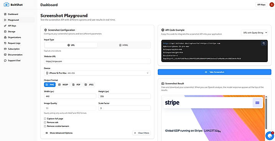The height and width of the screenshot is (141, 275).
Task: Click the Screenshot Playground heading
Action: pyautogui.click(x=64, y=15)
